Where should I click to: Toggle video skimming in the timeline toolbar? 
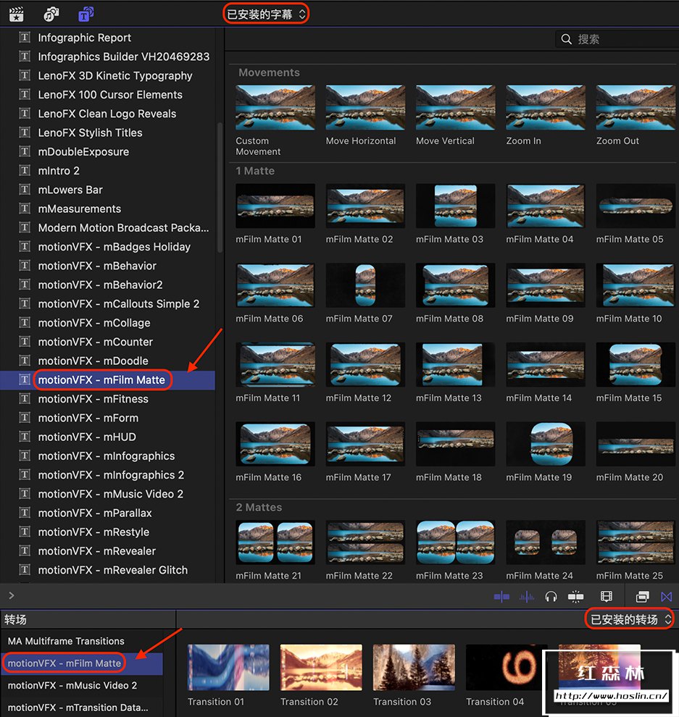tap(501, 596)
